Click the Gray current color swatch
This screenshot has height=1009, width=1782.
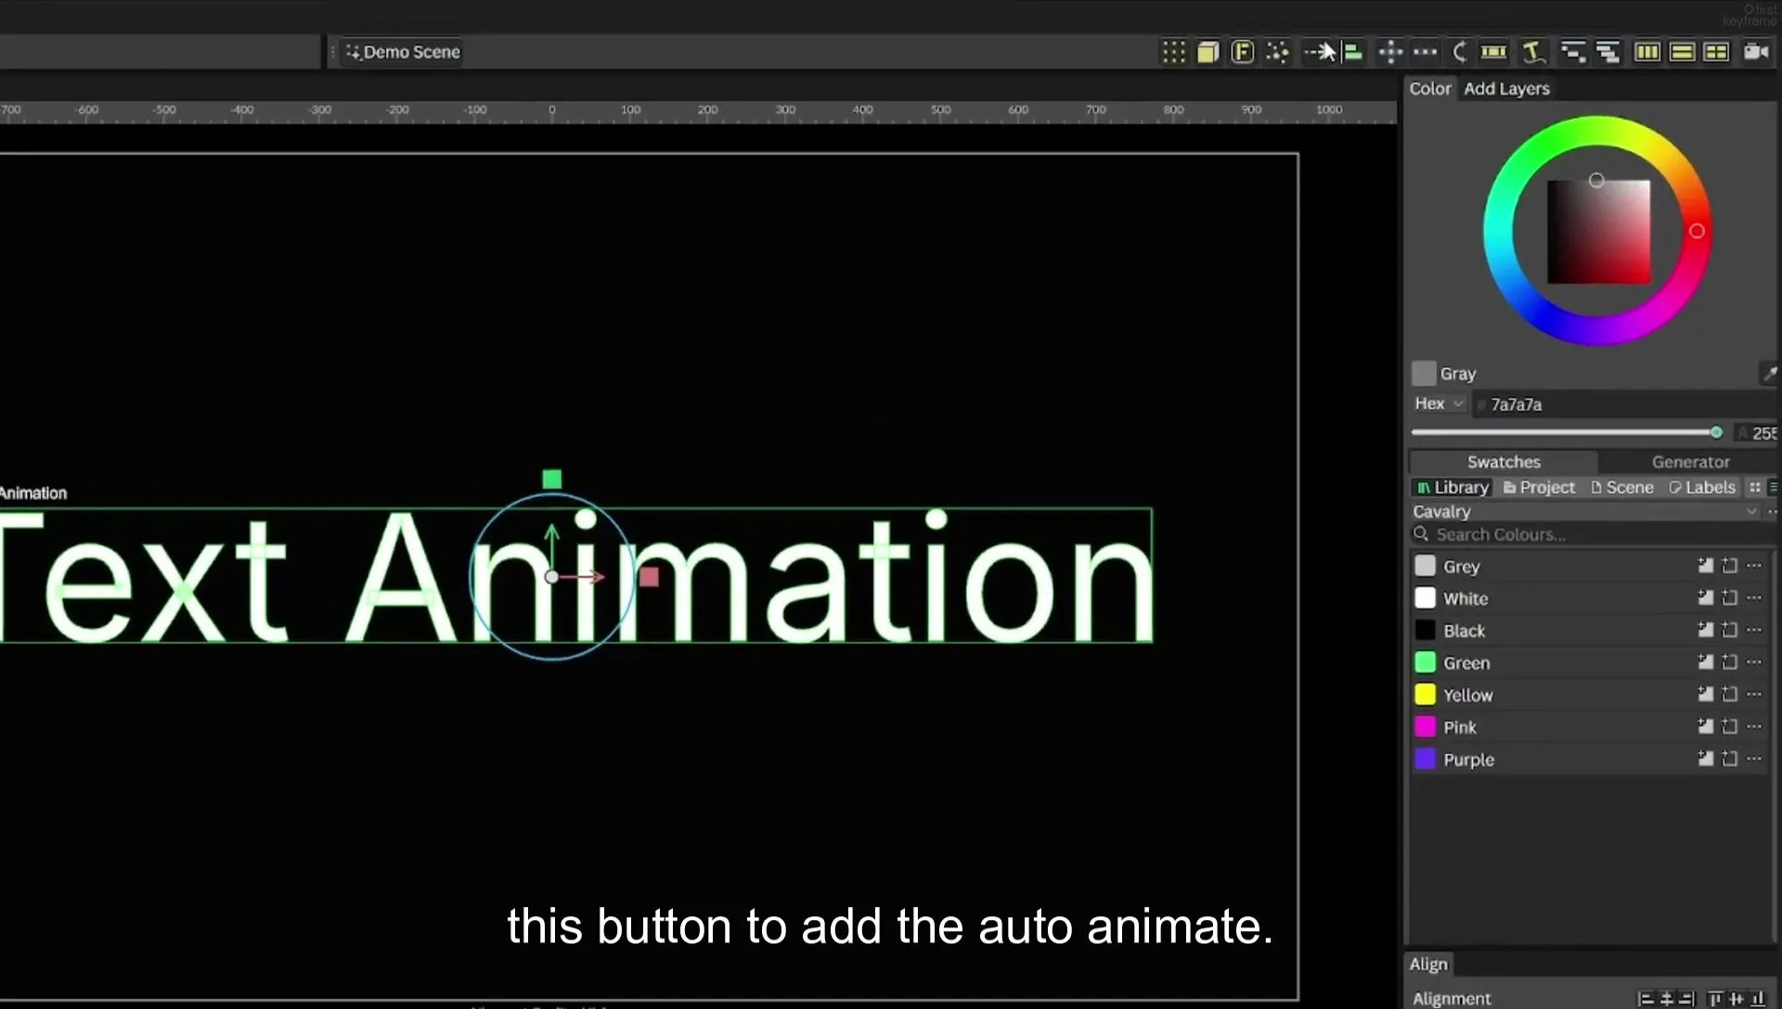[x=1424, y=373]
